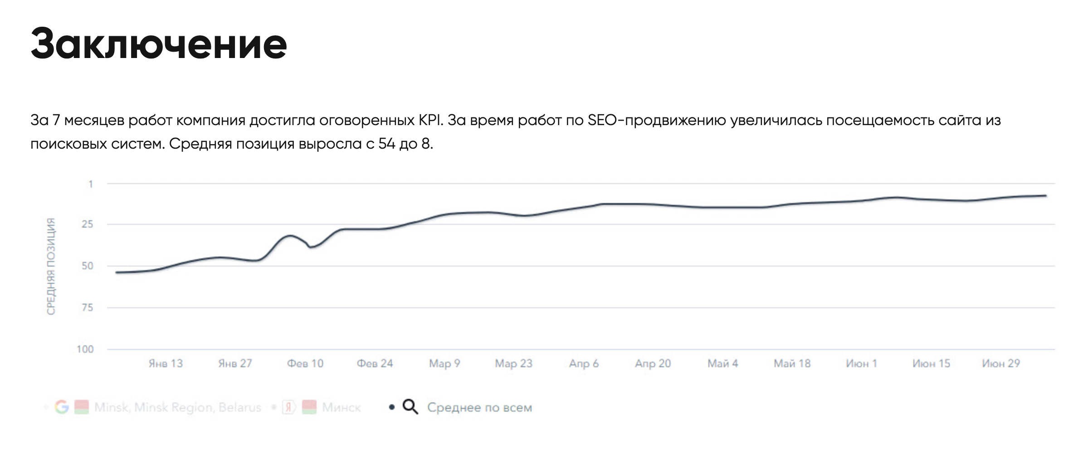The image size is (1074, 456).
Task: Click the "Фев 10" date label
Action: point(305,364)
